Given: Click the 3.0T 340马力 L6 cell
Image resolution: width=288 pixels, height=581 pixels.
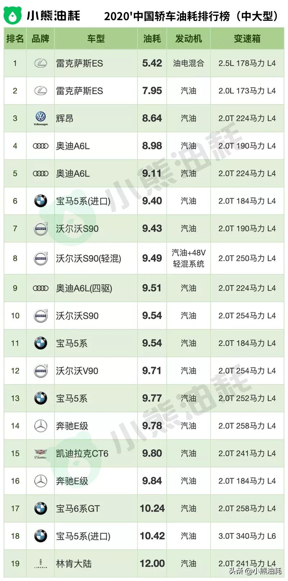Looking at the screenshot, I should (x=247, y=536).
